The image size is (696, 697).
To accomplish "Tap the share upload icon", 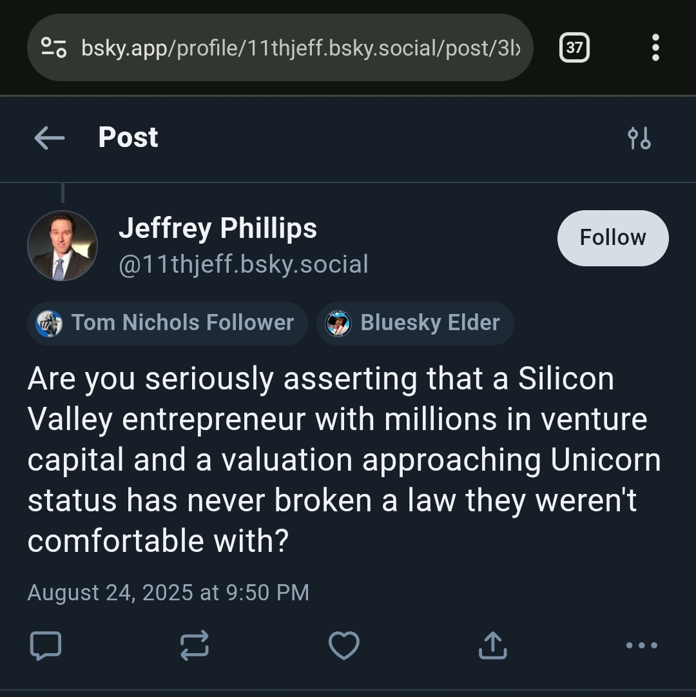I will click(492, 645).
